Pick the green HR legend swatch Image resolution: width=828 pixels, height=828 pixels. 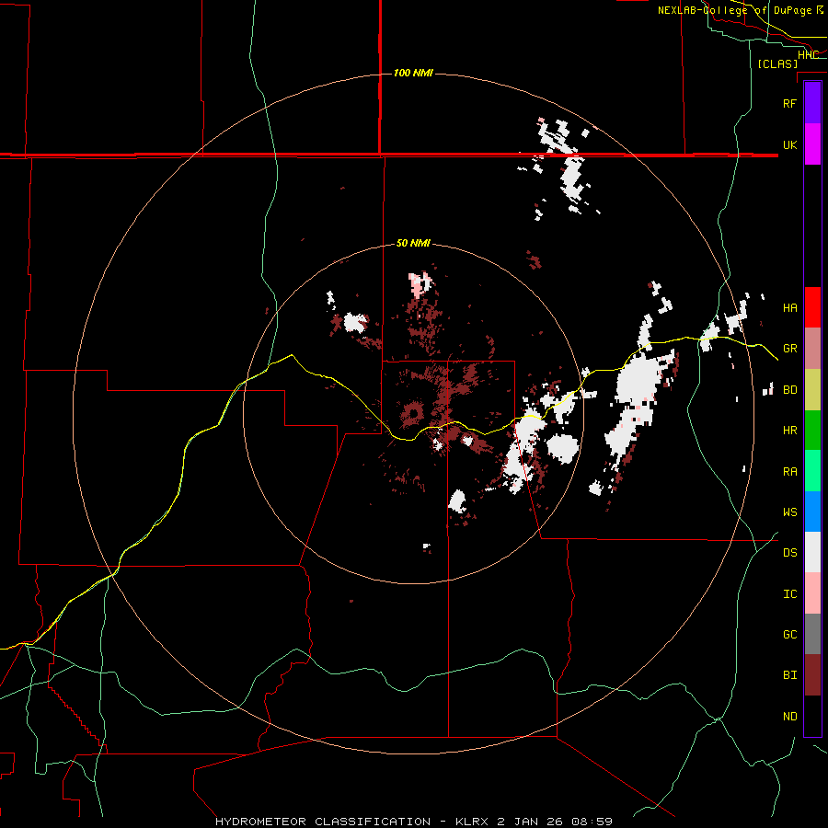coord(812,430)
